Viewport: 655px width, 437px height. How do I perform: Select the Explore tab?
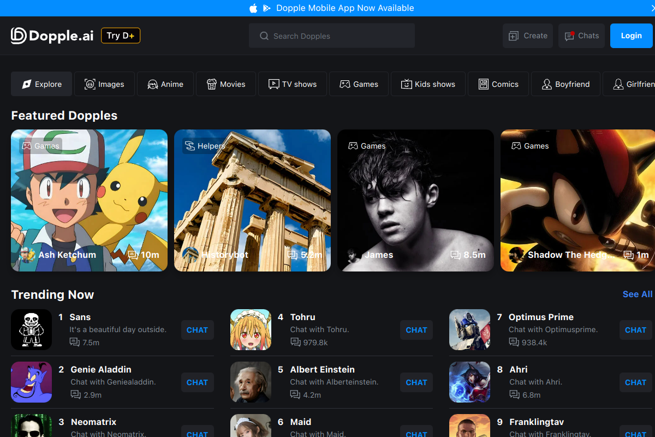(41, 84)
